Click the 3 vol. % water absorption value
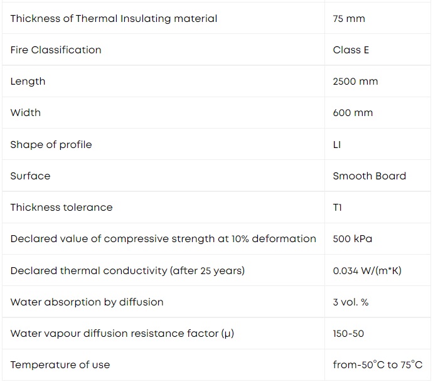Screen dimensions: 433x382 click(x=351, y=302)
